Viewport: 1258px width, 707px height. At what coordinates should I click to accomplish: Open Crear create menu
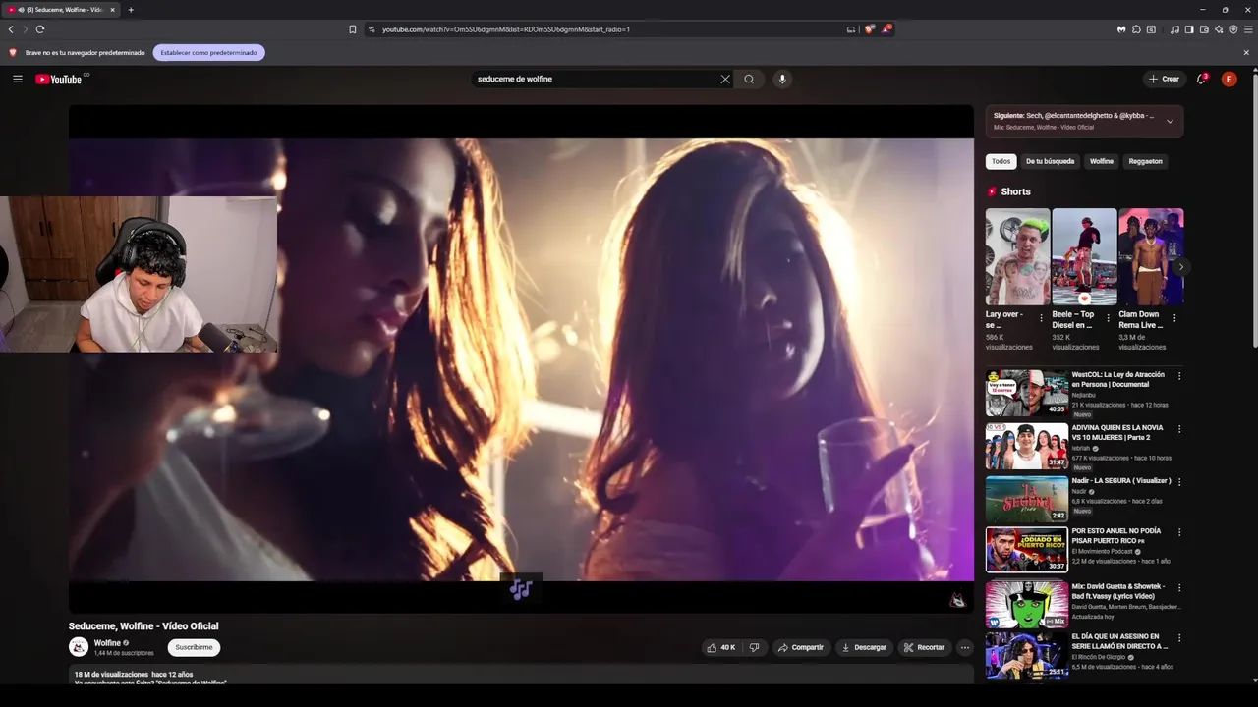[1164, 79]
